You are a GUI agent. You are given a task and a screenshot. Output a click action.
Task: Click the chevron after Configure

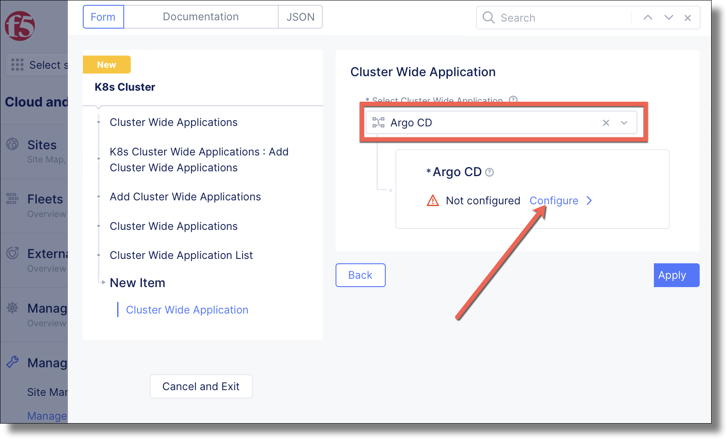[x=589, y=201]
